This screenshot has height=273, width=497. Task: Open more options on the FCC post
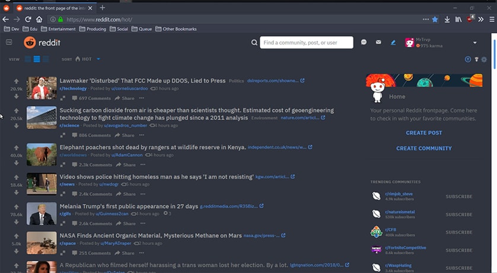pos(142,98)
